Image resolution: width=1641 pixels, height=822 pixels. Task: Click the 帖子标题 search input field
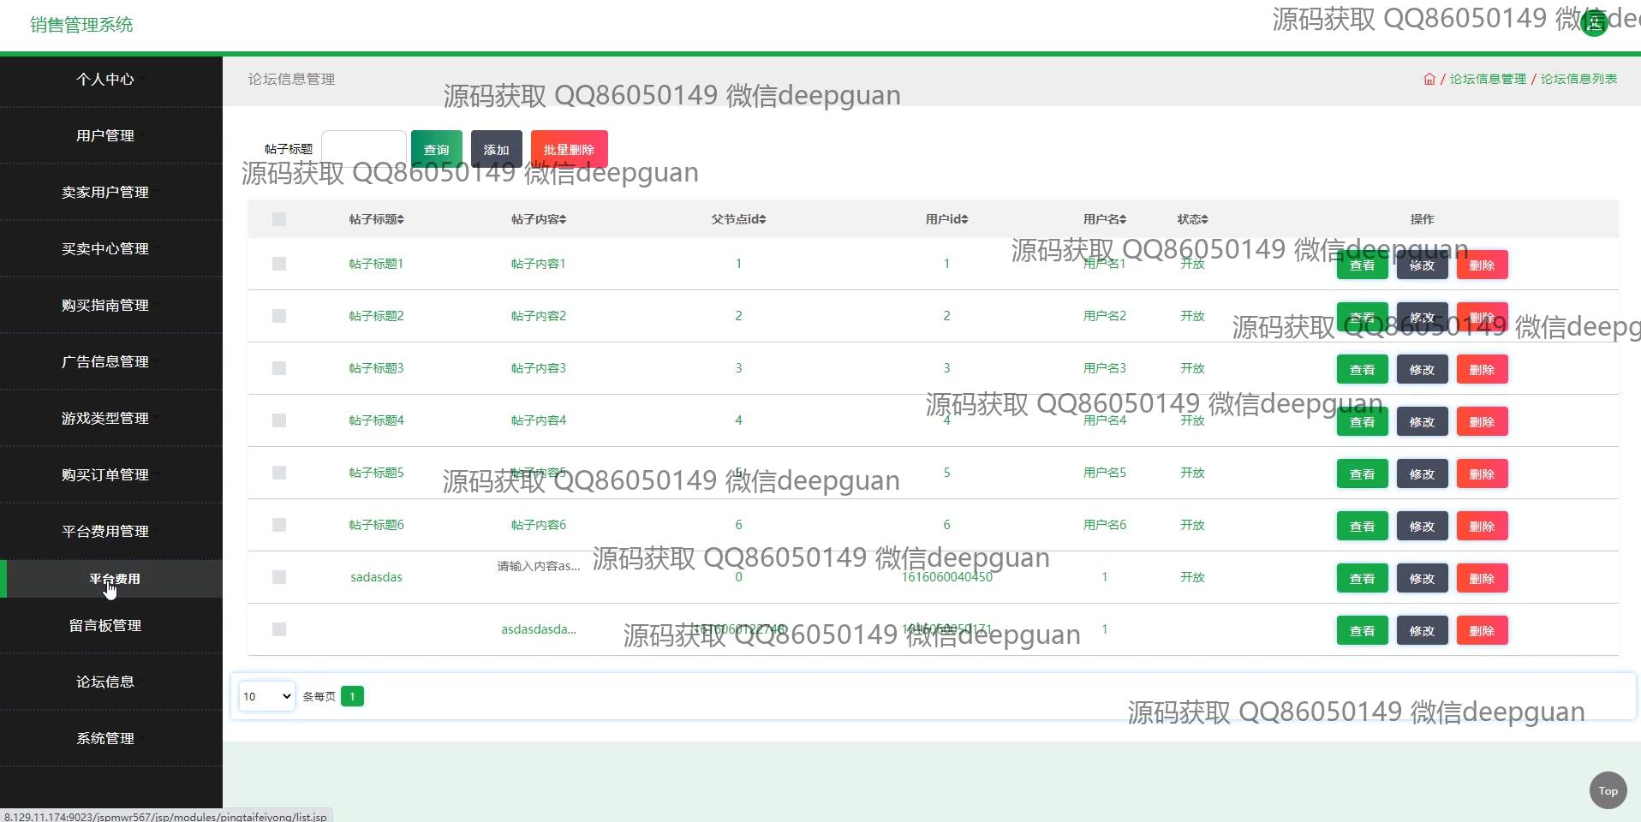coord(364,148)
